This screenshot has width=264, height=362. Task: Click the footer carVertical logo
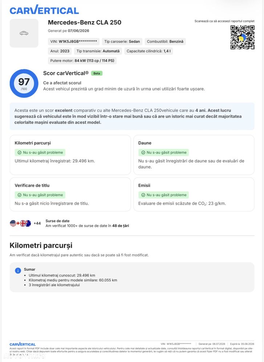(23, 344)
